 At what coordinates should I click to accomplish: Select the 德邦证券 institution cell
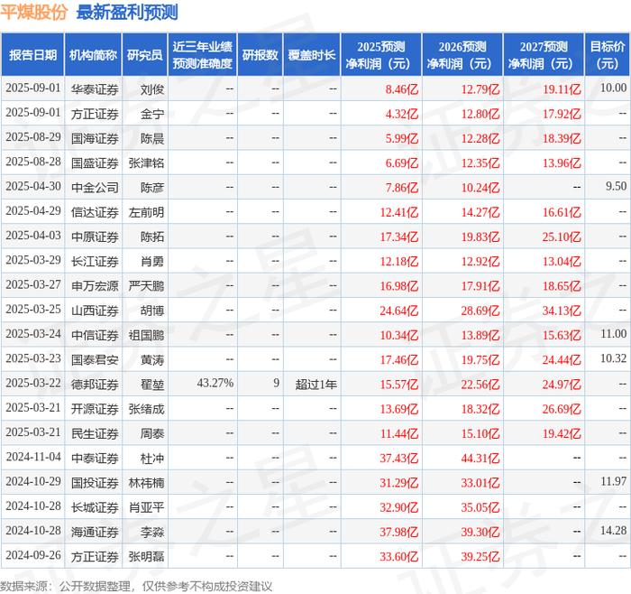click(95, 385)
